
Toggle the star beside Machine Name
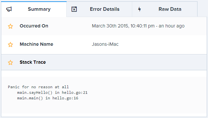click(10, 44)
